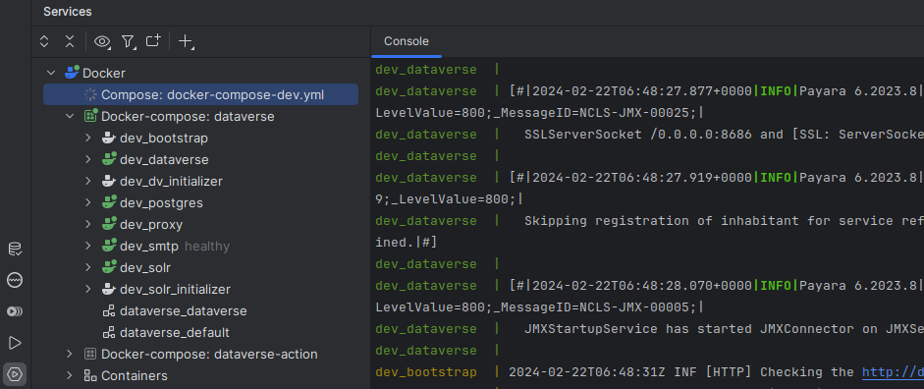Click the 'healthy' status beside dev_smtp
Screen dimensions: 924x389
pyautogui.click(x=207, y=246)
